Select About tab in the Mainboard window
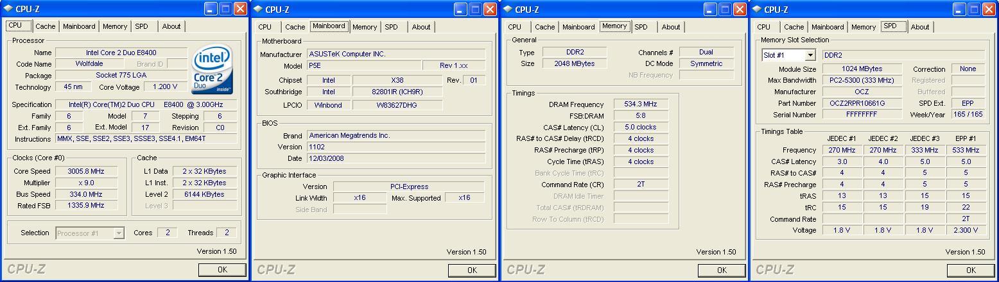 [x=421, y=27]
